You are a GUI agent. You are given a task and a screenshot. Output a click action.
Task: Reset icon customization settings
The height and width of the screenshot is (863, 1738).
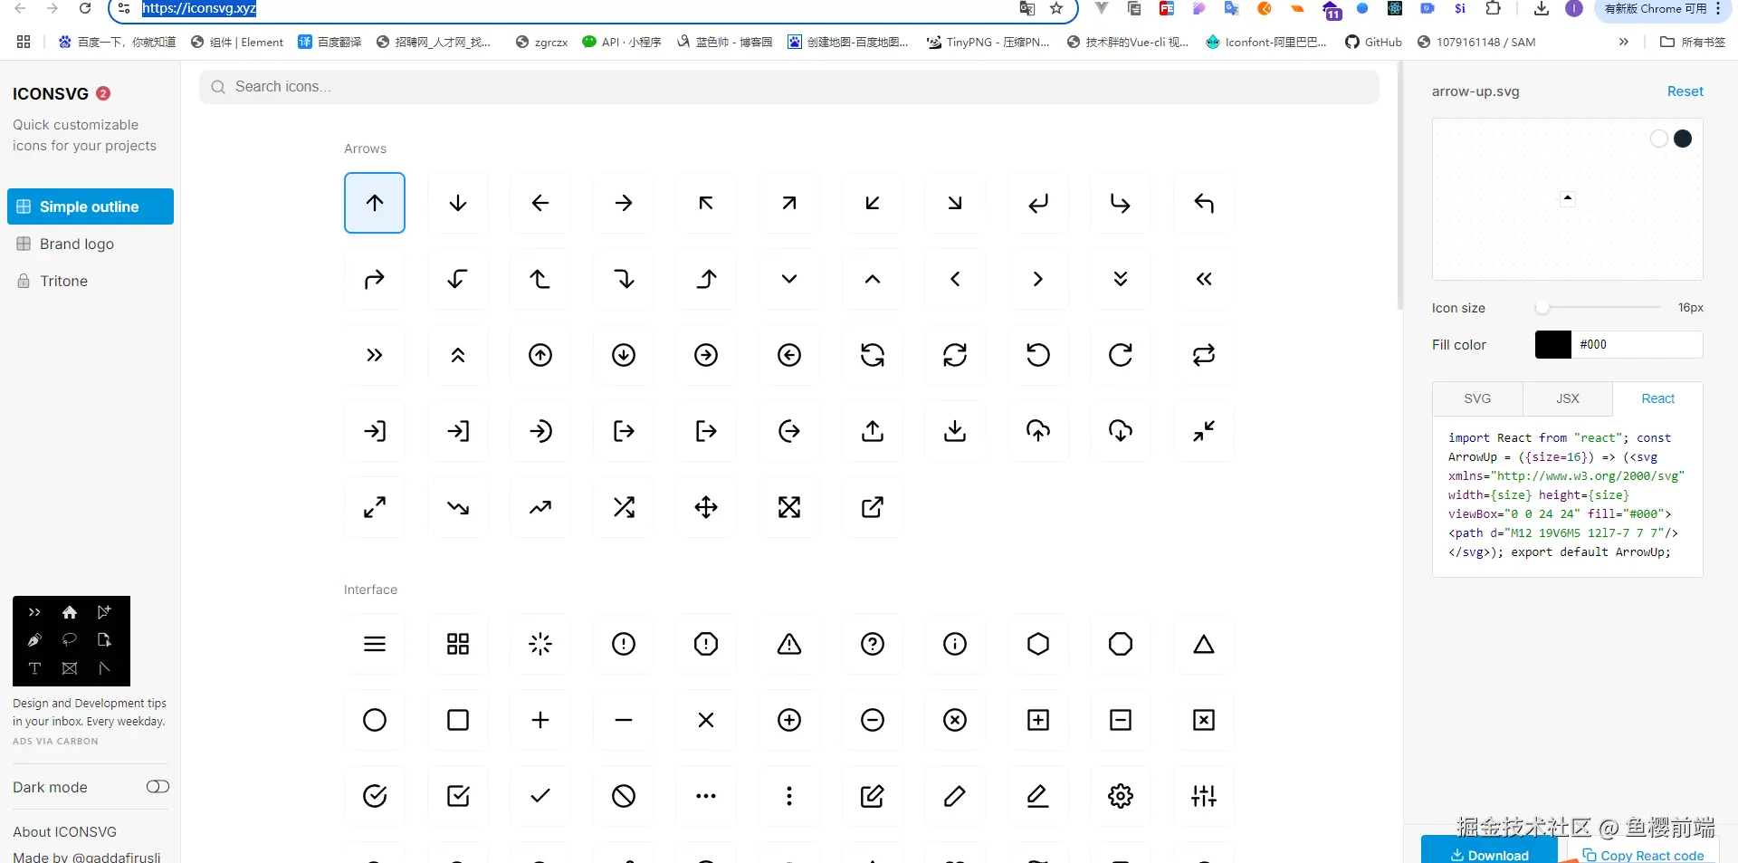1685,91
